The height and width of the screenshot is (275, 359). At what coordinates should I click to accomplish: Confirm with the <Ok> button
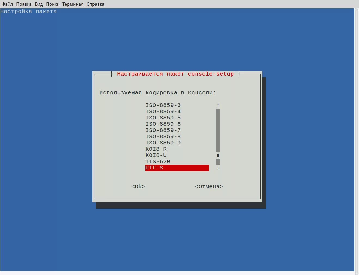(138, 187)
